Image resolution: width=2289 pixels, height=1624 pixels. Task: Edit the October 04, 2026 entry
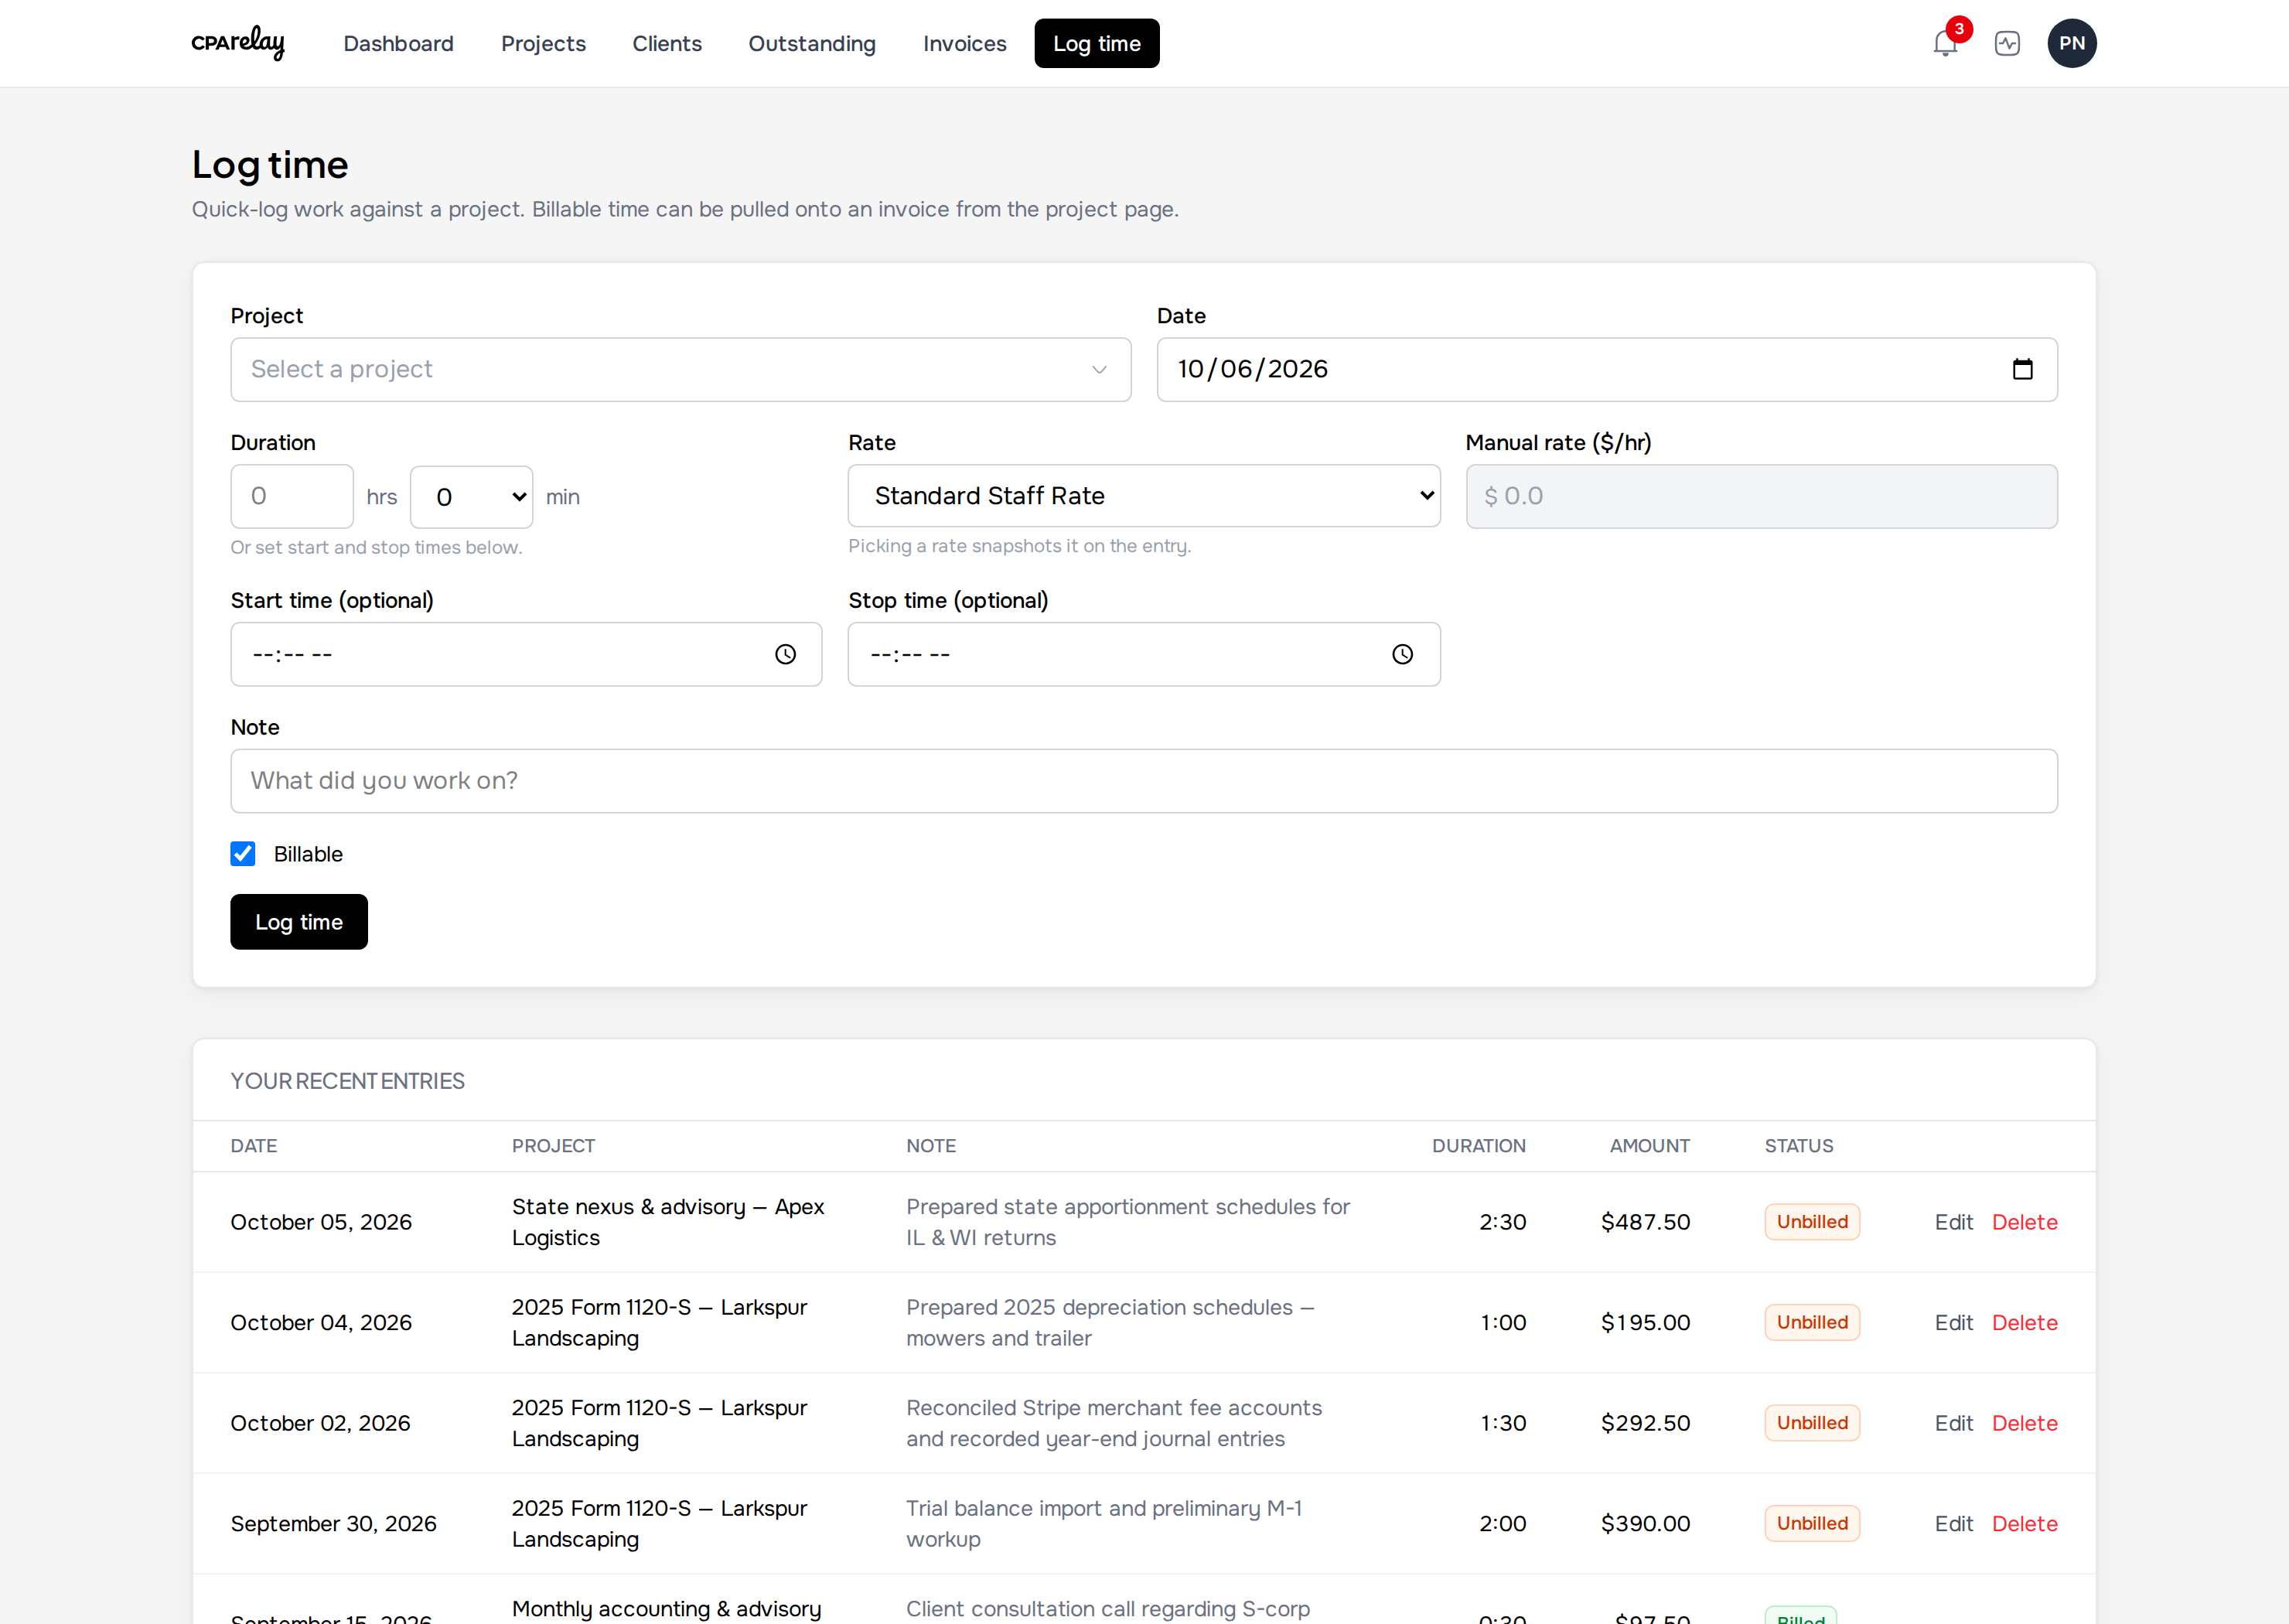(x=1953, y=1322)
